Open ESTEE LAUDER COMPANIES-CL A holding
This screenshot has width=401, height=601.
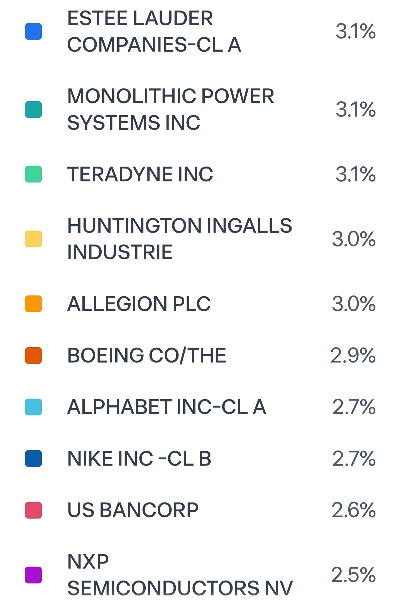[154, 31]
